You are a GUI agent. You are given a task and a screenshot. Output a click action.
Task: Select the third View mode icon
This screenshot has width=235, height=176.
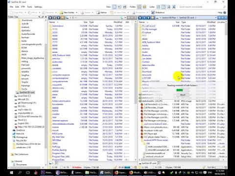pos(124,7)
